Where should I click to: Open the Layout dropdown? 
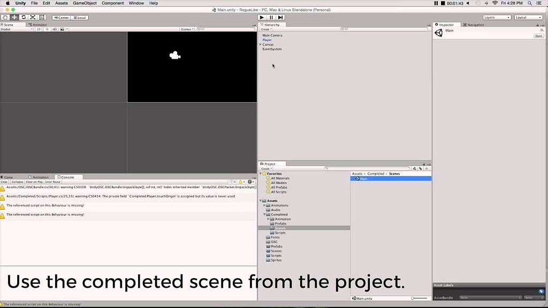(x=527, y=17)
